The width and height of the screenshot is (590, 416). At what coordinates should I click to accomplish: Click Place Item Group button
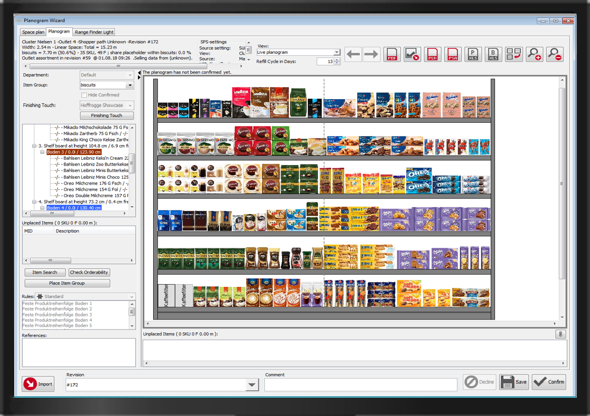coord(67,283)
